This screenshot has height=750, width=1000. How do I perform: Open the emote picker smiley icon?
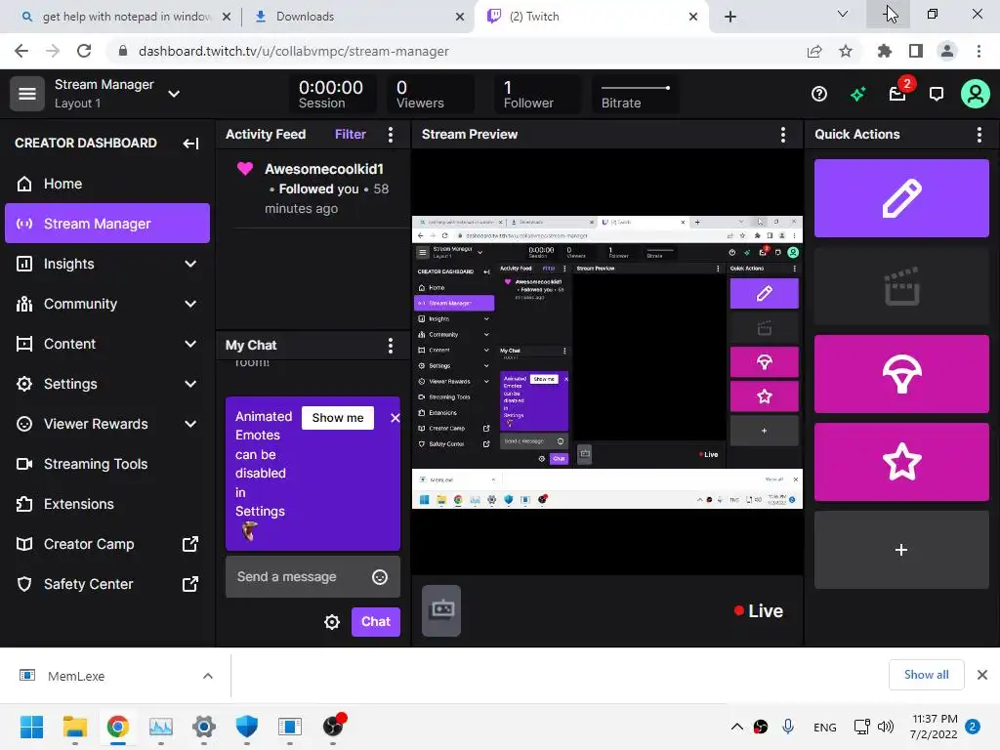380,577
